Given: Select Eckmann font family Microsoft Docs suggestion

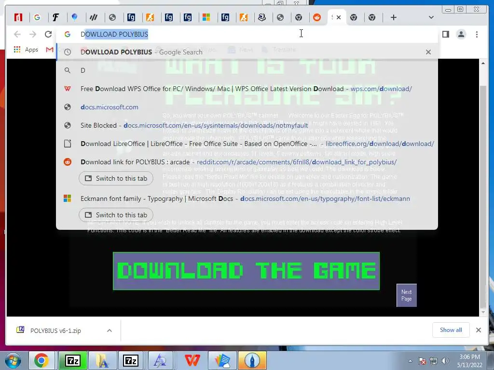Looking at the screenshot, I should pyautogui.click(x=247, y=198).
